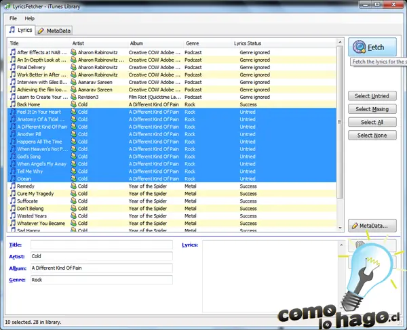
Task: Click the song list vertical scrollbar thumb
Action: click(x=340, y=122)
